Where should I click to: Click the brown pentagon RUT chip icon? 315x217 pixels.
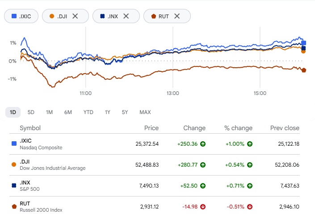[154, 16]
